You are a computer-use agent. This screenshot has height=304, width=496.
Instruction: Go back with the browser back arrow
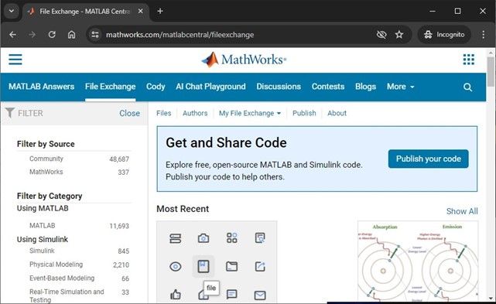[x=12, y=35]
